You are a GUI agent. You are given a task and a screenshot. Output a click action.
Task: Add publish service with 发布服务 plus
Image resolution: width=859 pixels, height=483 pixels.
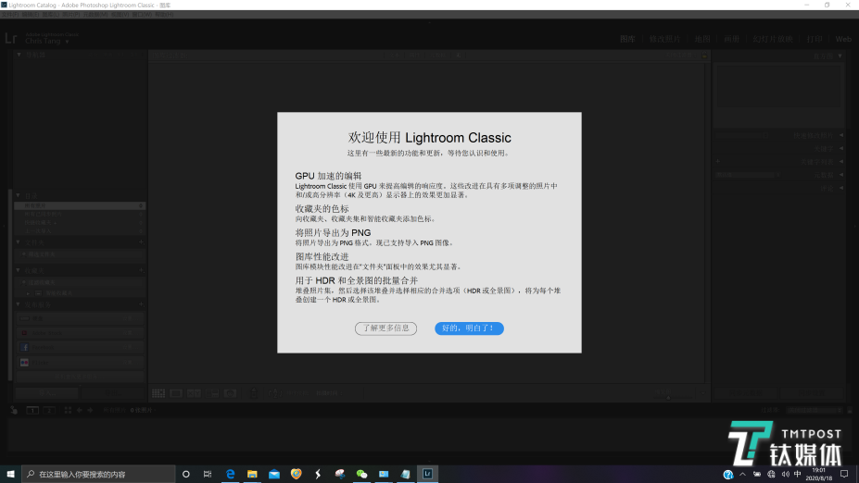tap(141, 304)
